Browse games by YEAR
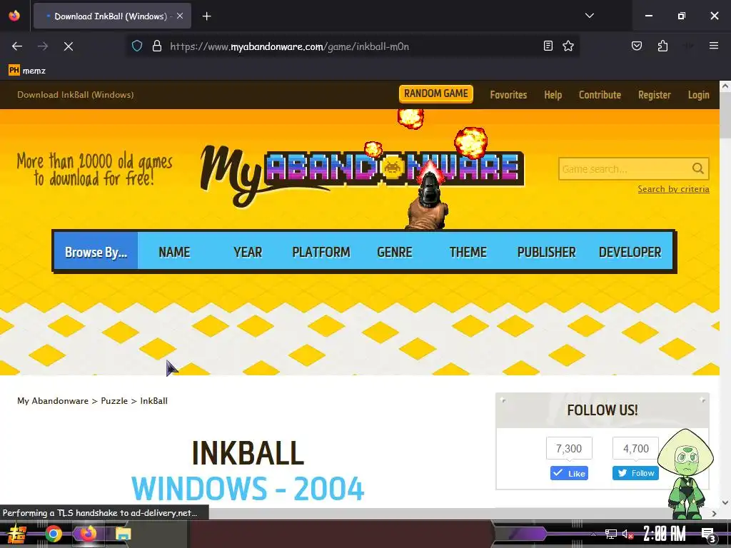731x548 pixels. pos(248,252)
